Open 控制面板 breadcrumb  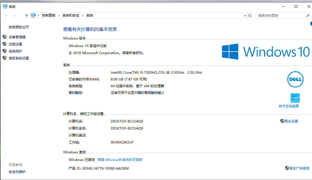click(49, 15)
